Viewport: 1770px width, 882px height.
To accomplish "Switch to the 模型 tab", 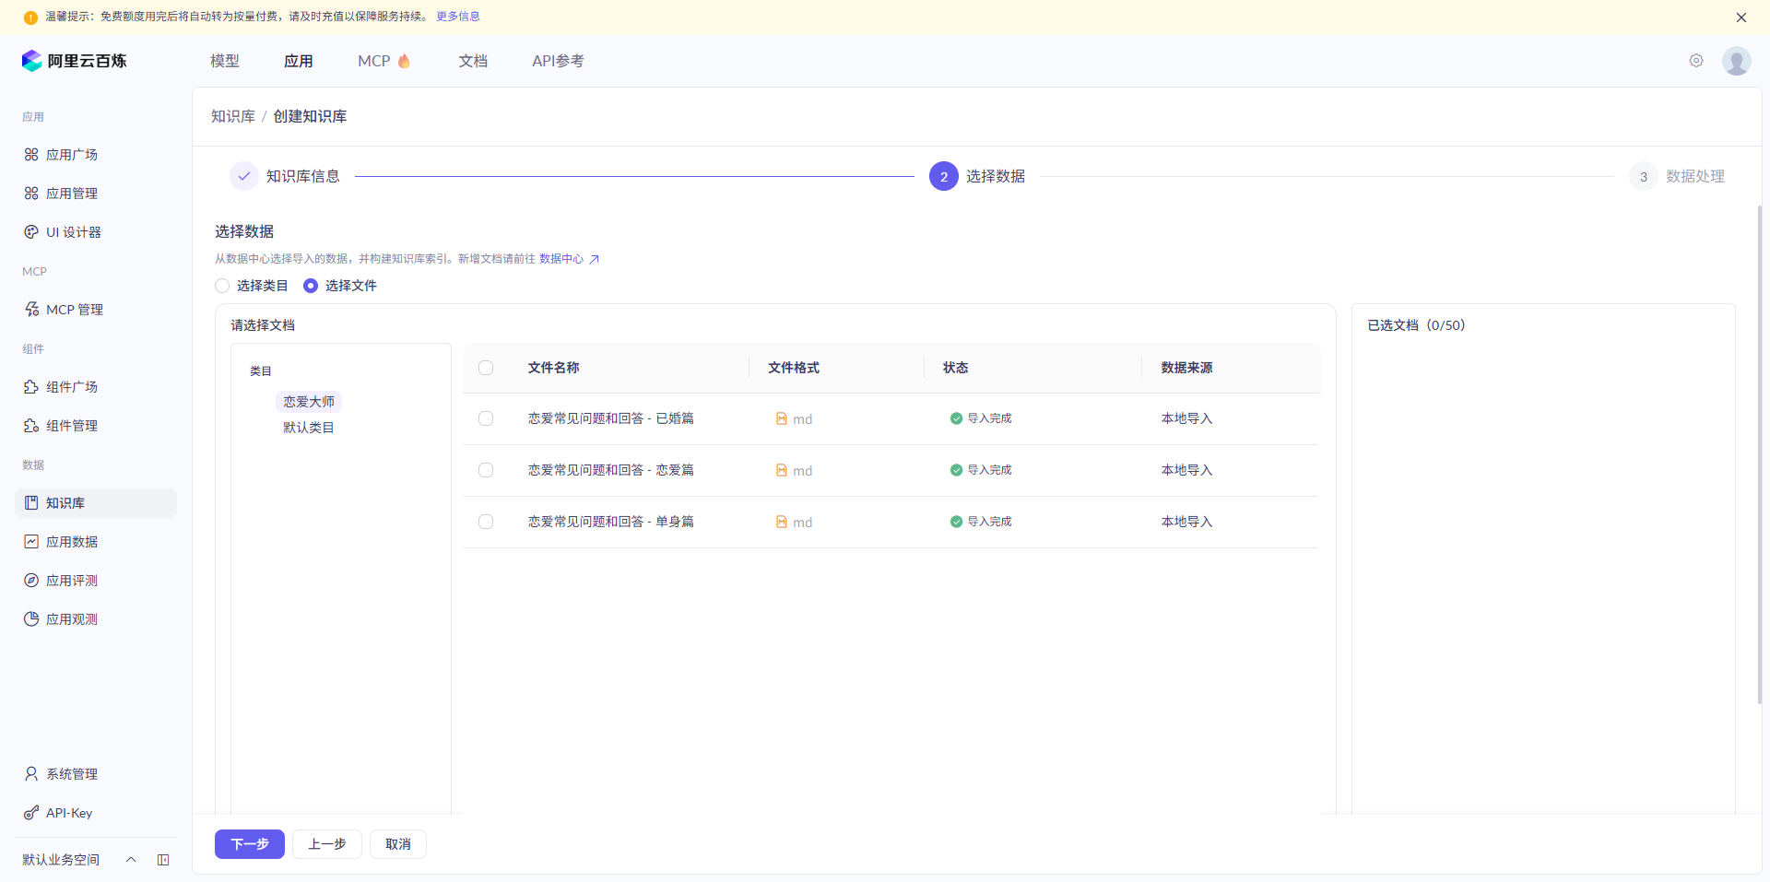I will click(224, 60).
